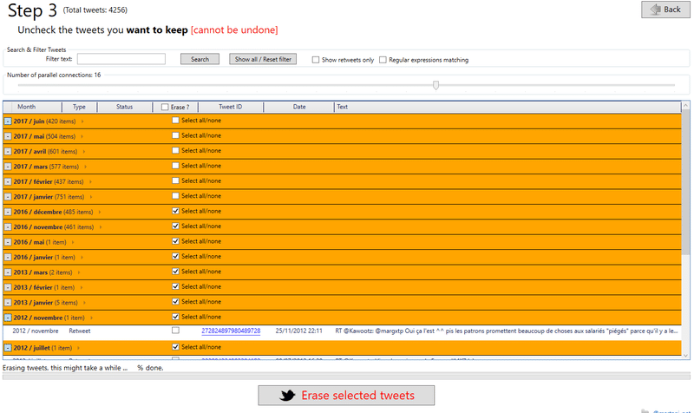Click Show all / Reset filter
Screen dimensions: 694x413
(263, 59)
